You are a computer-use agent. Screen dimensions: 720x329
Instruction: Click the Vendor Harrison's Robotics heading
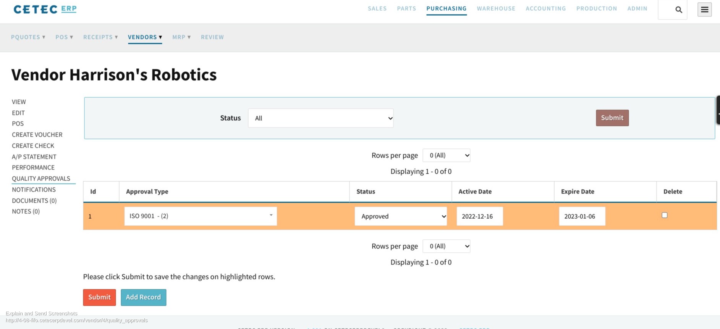(x=114, y=75)
